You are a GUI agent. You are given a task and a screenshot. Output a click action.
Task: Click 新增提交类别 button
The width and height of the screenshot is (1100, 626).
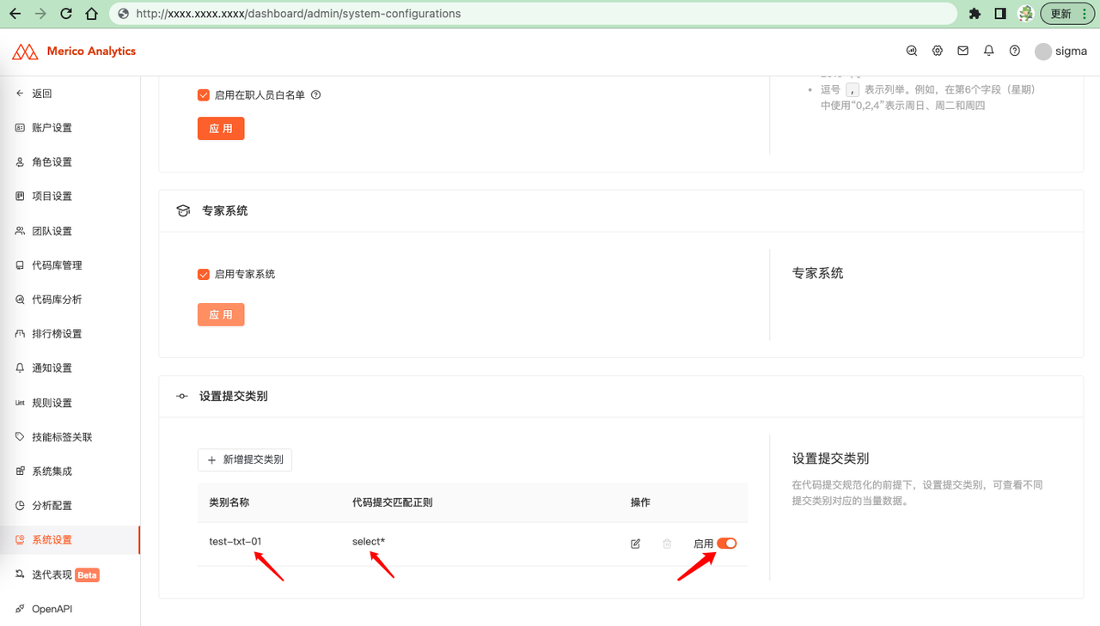pos(245,460)
